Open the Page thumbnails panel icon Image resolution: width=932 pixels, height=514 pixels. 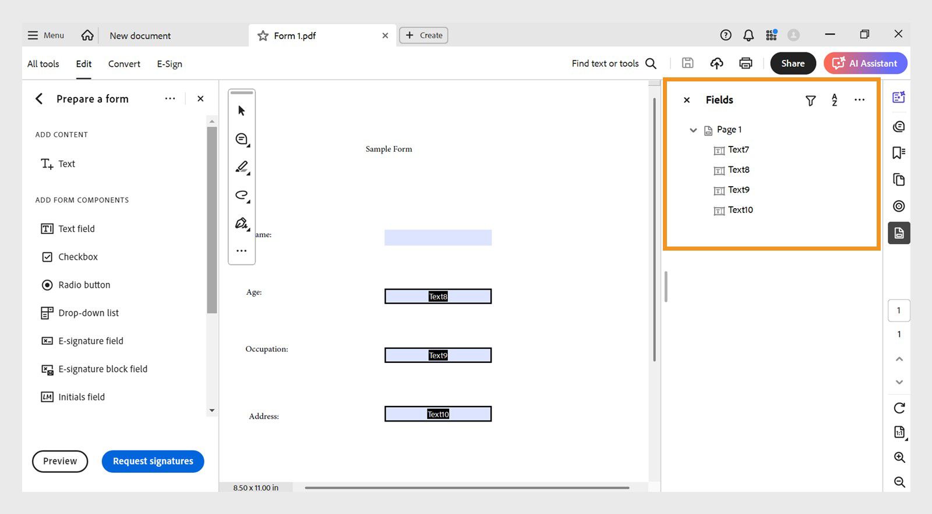899,180
